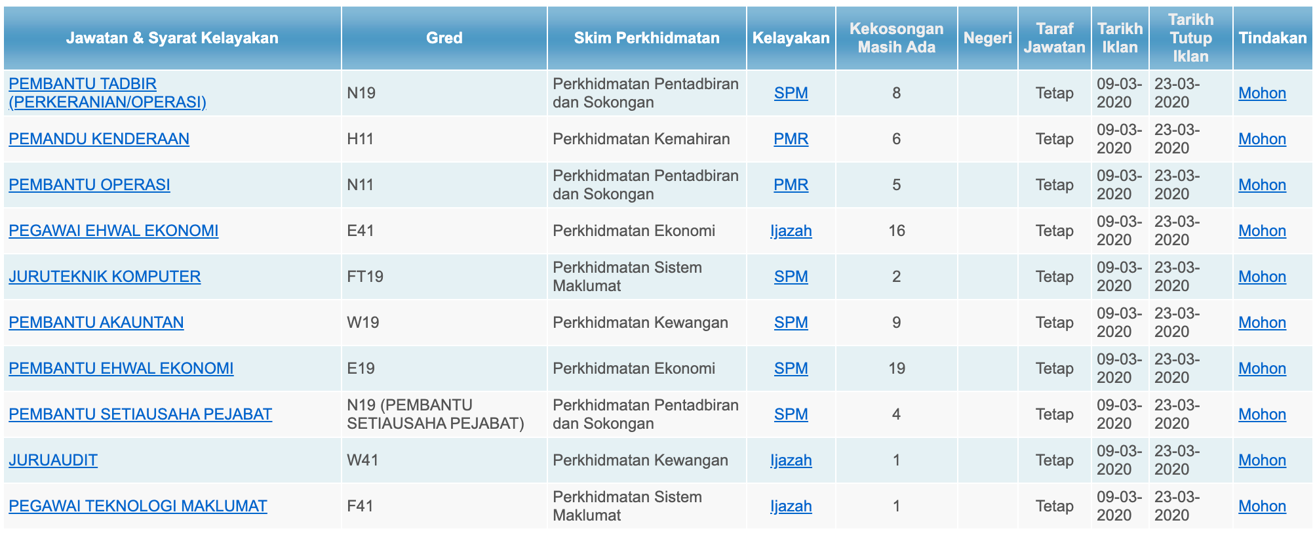Screen dimensions: 1315x535
Task: Open the PEMANDU KENDERAAN job details
Action: tap(99, 139)
